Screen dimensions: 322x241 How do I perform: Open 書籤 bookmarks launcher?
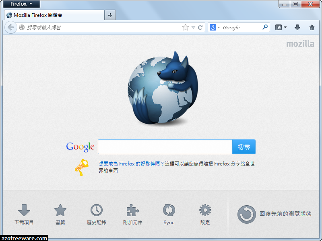[60, 214]
